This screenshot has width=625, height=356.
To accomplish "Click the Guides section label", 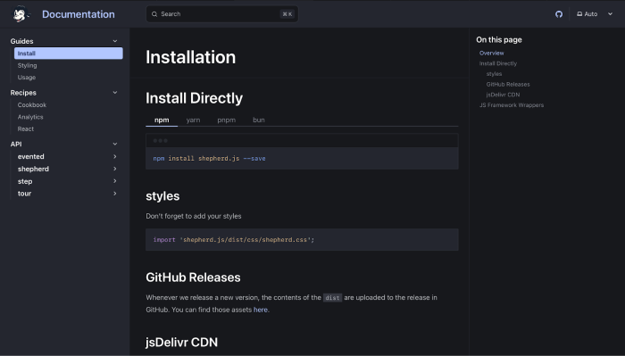I will [22, 41].
